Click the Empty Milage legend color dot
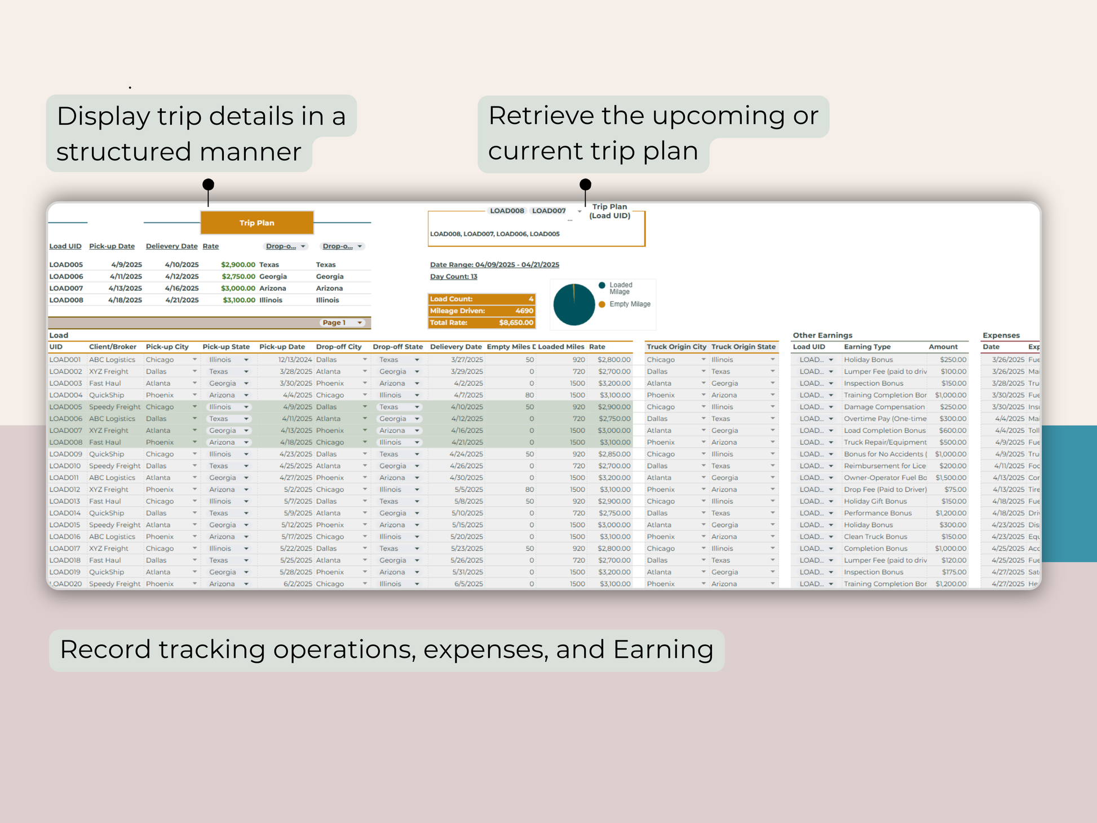This screenshot has height=823, width=1097. click(602, 304)
